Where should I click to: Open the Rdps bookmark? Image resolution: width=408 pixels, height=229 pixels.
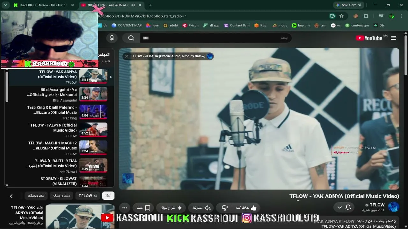tap(261, 25)
